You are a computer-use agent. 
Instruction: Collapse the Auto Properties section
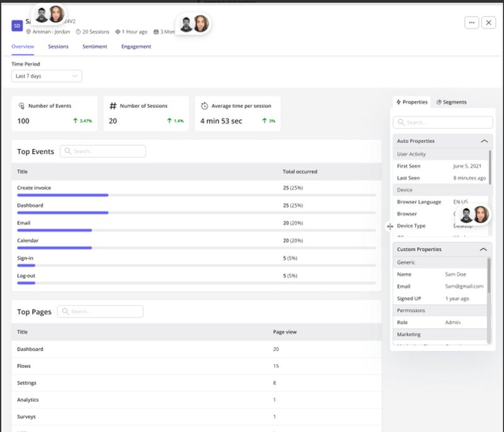pyautogui.click(x=483, y=141)
